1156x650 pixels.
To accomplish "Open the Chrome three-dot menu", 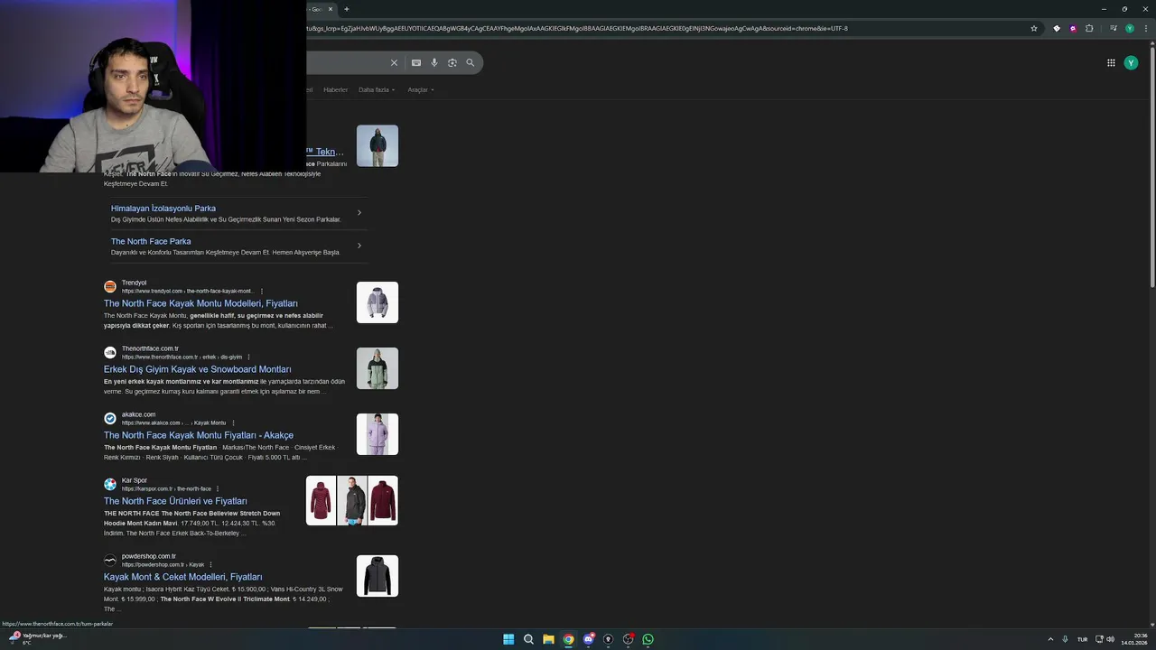I will [x=1145, y=28].
